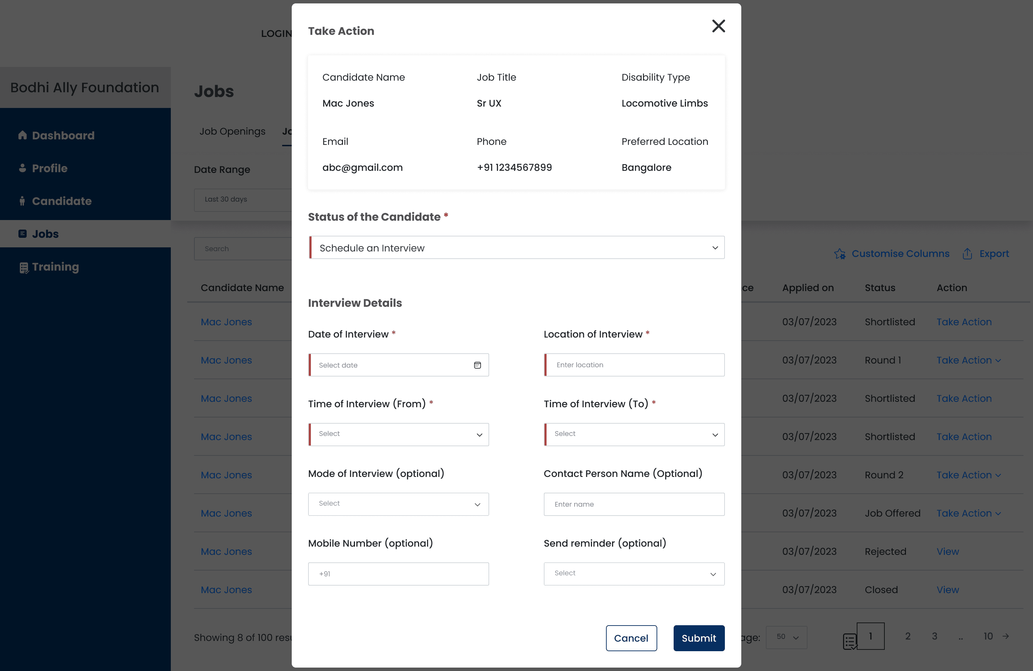Open Jobs in the sidebar menu

point(45,234)
